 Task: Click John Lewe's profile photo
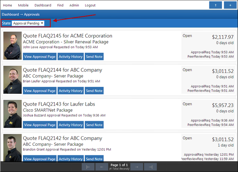13,46
